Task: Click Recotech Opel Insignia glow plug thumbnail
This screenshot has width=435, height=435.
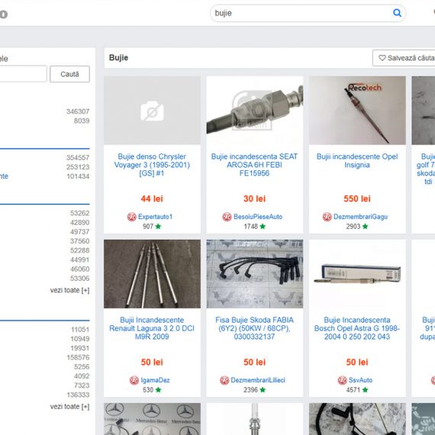Action: pos(357,111)
